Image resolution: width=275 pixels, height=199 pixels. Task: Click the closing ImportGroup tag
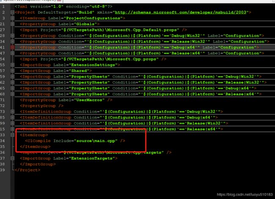[x=38, y=164]
